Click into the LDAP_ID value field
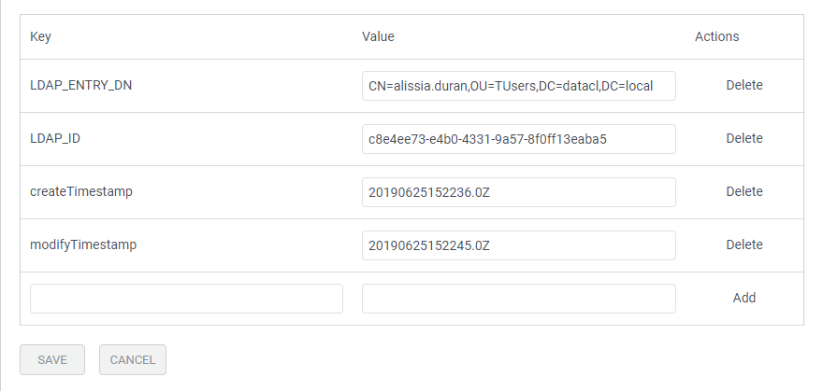Viewport: 823px width, 391px height. [x=518, y=139]
